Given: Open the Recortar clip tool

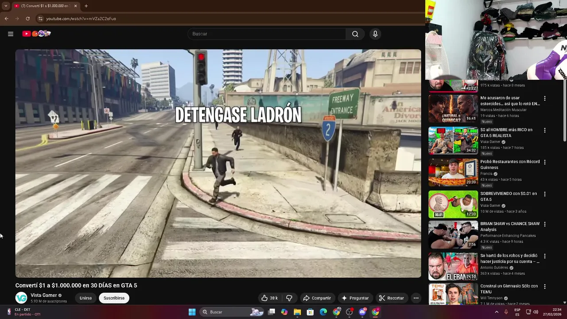Looking at the screenshot, I should click(x=391, y=298).
